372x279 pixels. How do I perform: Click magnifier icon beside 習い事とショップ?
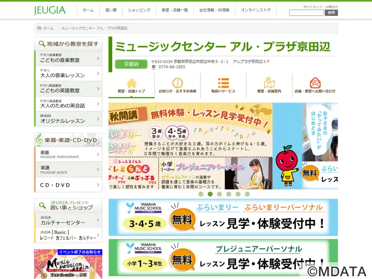pos(42,205)
